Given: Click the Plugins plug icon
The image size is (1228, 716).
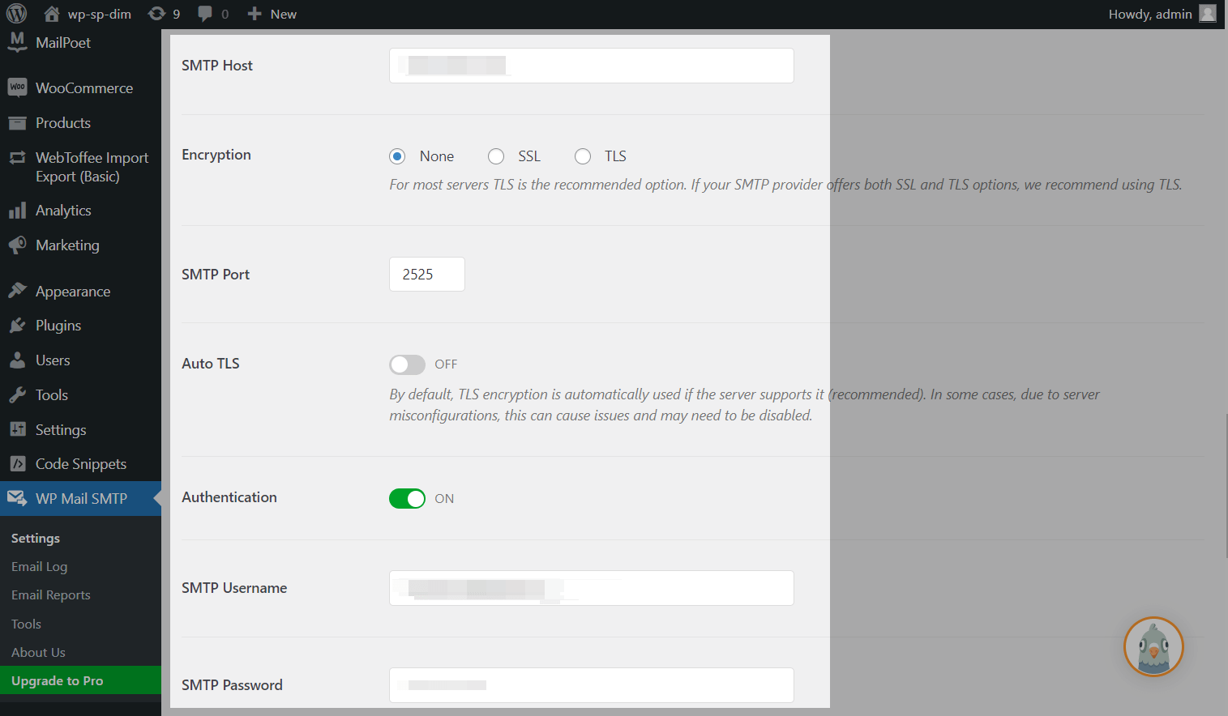Looking at the screenshot, I should tap(18, 326).
